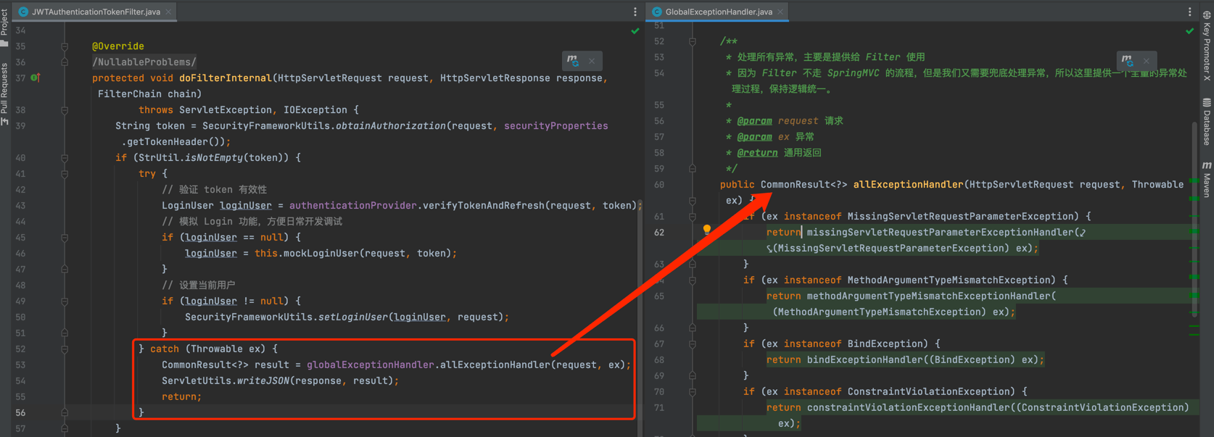Click the override gutter icon on line 37
This screenshot has height=437, width=1214.
pyautogui.click(x=35, y=78)
